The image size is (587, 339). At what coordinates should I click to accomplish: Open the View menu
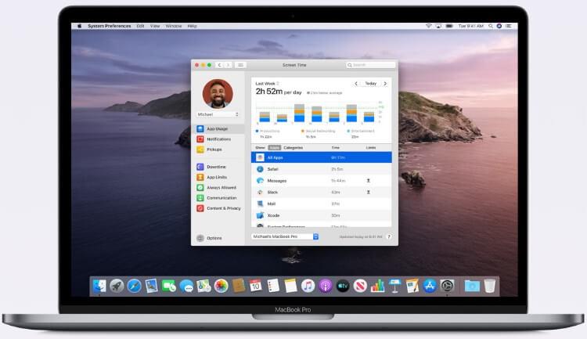click(155, 26)
